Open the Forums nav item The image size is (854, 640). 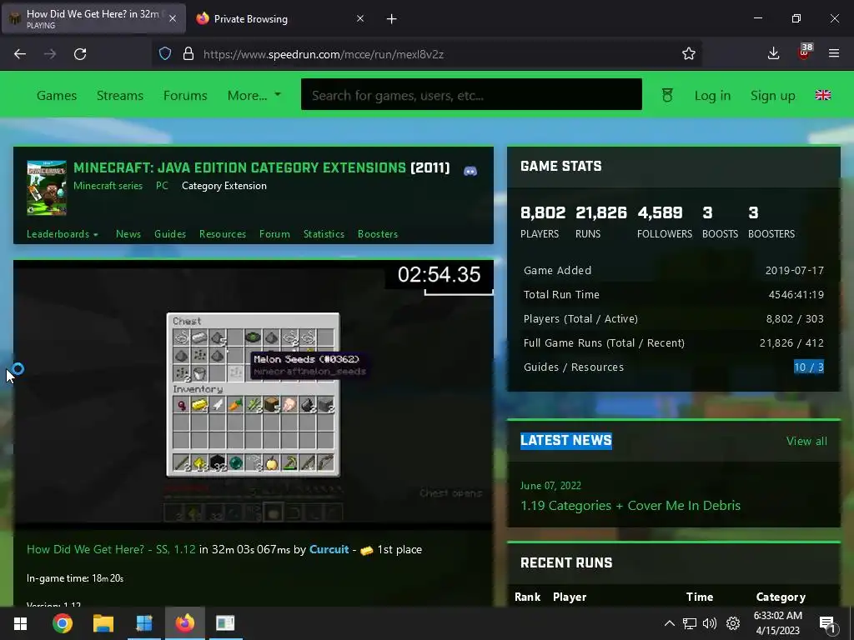pos(185,95)
